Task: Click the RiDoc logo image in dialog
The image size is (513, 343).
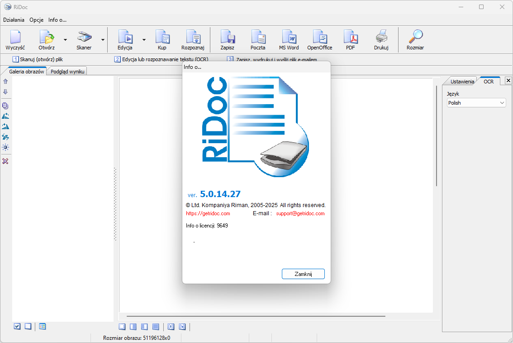Action: (256, 126)
